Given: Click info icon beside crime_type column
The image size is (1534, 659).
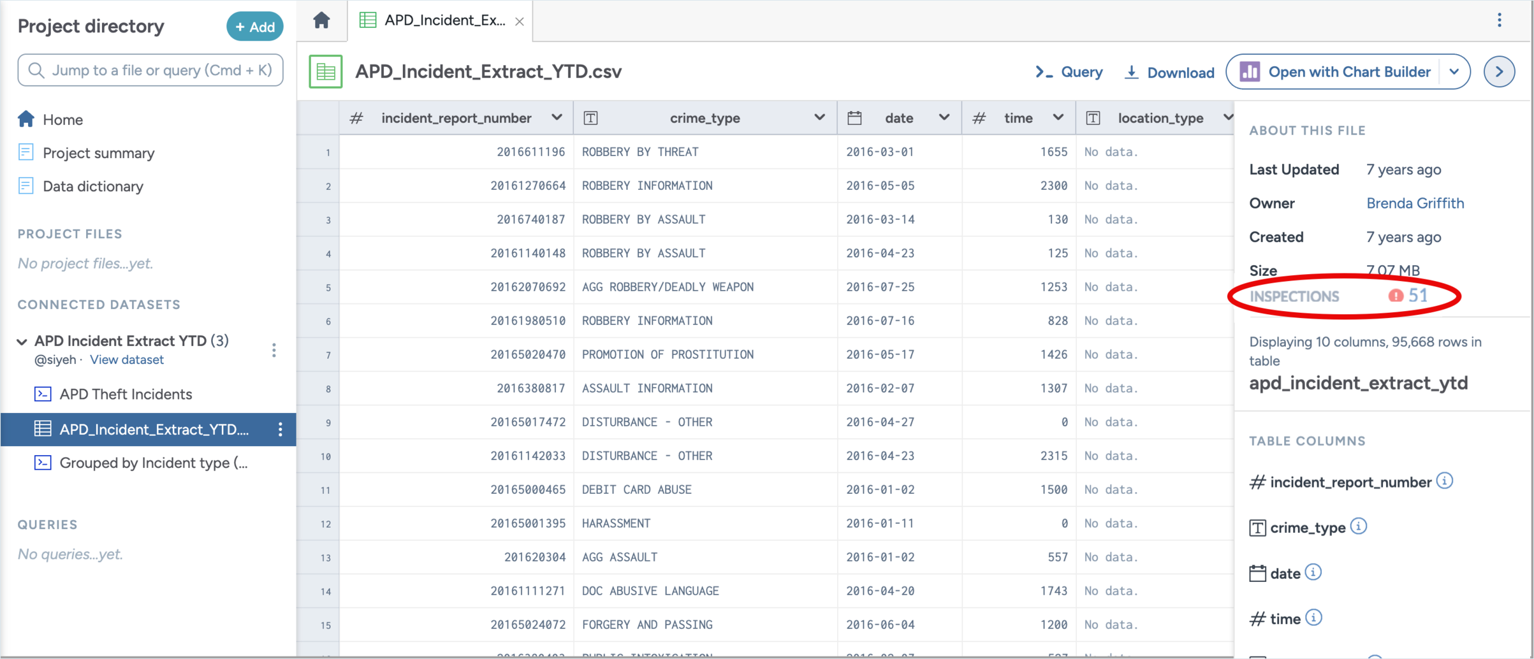Looking at the screenshot, I should click(1359, 526).
